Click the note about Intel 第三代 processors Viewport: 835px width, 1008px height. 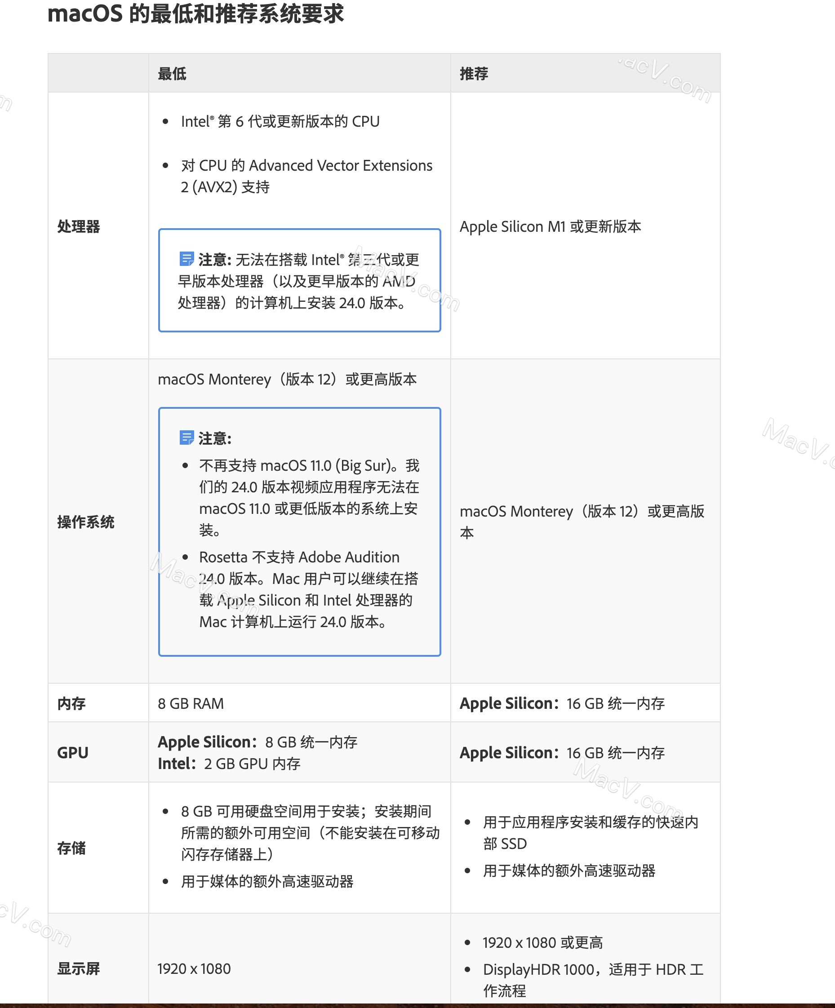click(299, 281)
